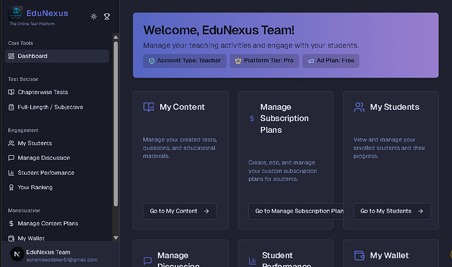The width and height of the screenshot is (452, 267).
Task: Click sidebar scrollbar down arrow
Action: click(x=116, y=238)
